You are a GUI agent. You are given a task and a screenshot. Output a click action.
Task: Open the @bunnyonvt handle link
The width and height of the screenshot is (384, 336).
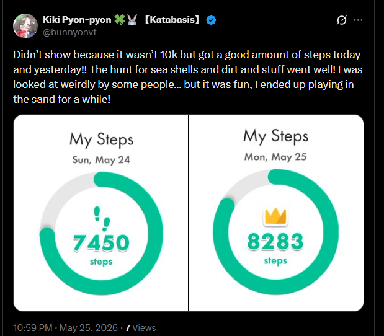pos(69,32)
